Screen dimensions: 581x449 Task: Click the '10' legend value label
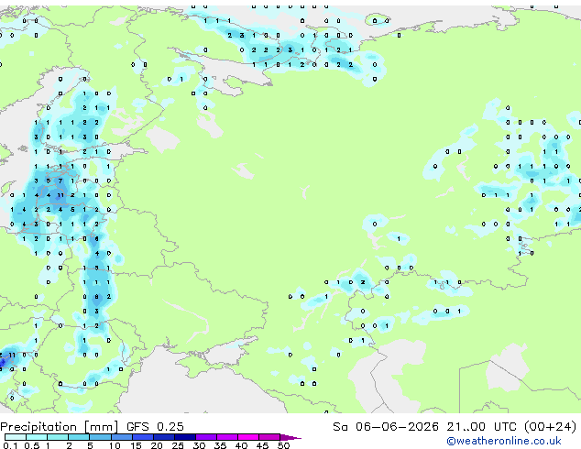[x=115, y=445]
